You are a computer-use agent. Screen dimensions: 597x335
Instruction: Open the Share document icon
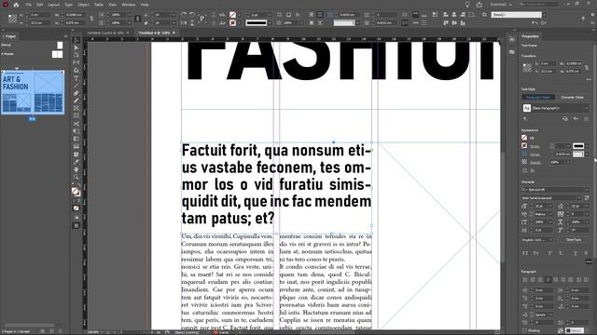tap(479, 5)
